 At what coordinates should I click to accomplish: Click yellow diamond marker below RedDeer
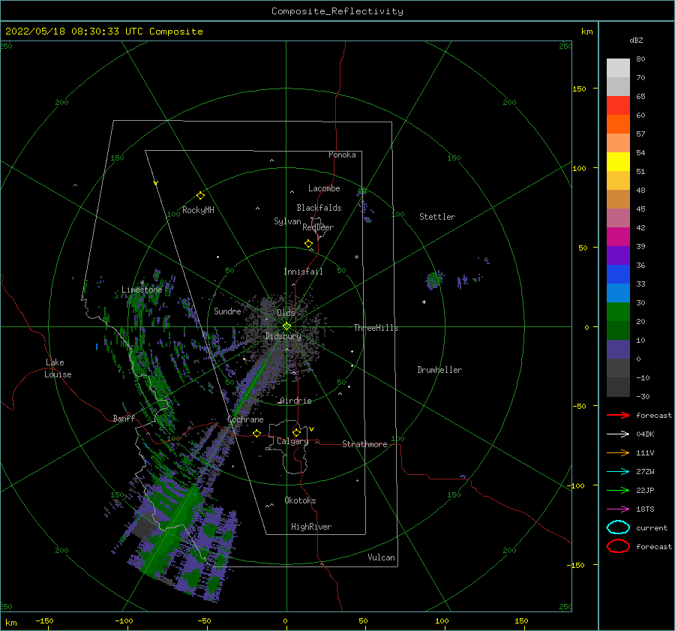coord(308,243)
